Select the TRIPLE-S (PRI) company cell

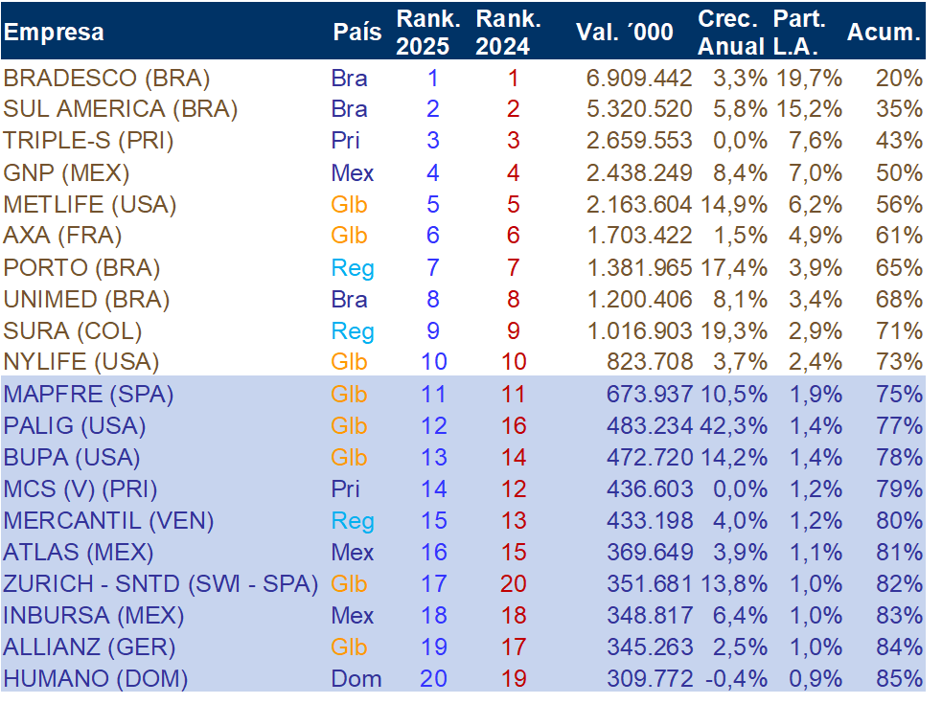(89, 141)
